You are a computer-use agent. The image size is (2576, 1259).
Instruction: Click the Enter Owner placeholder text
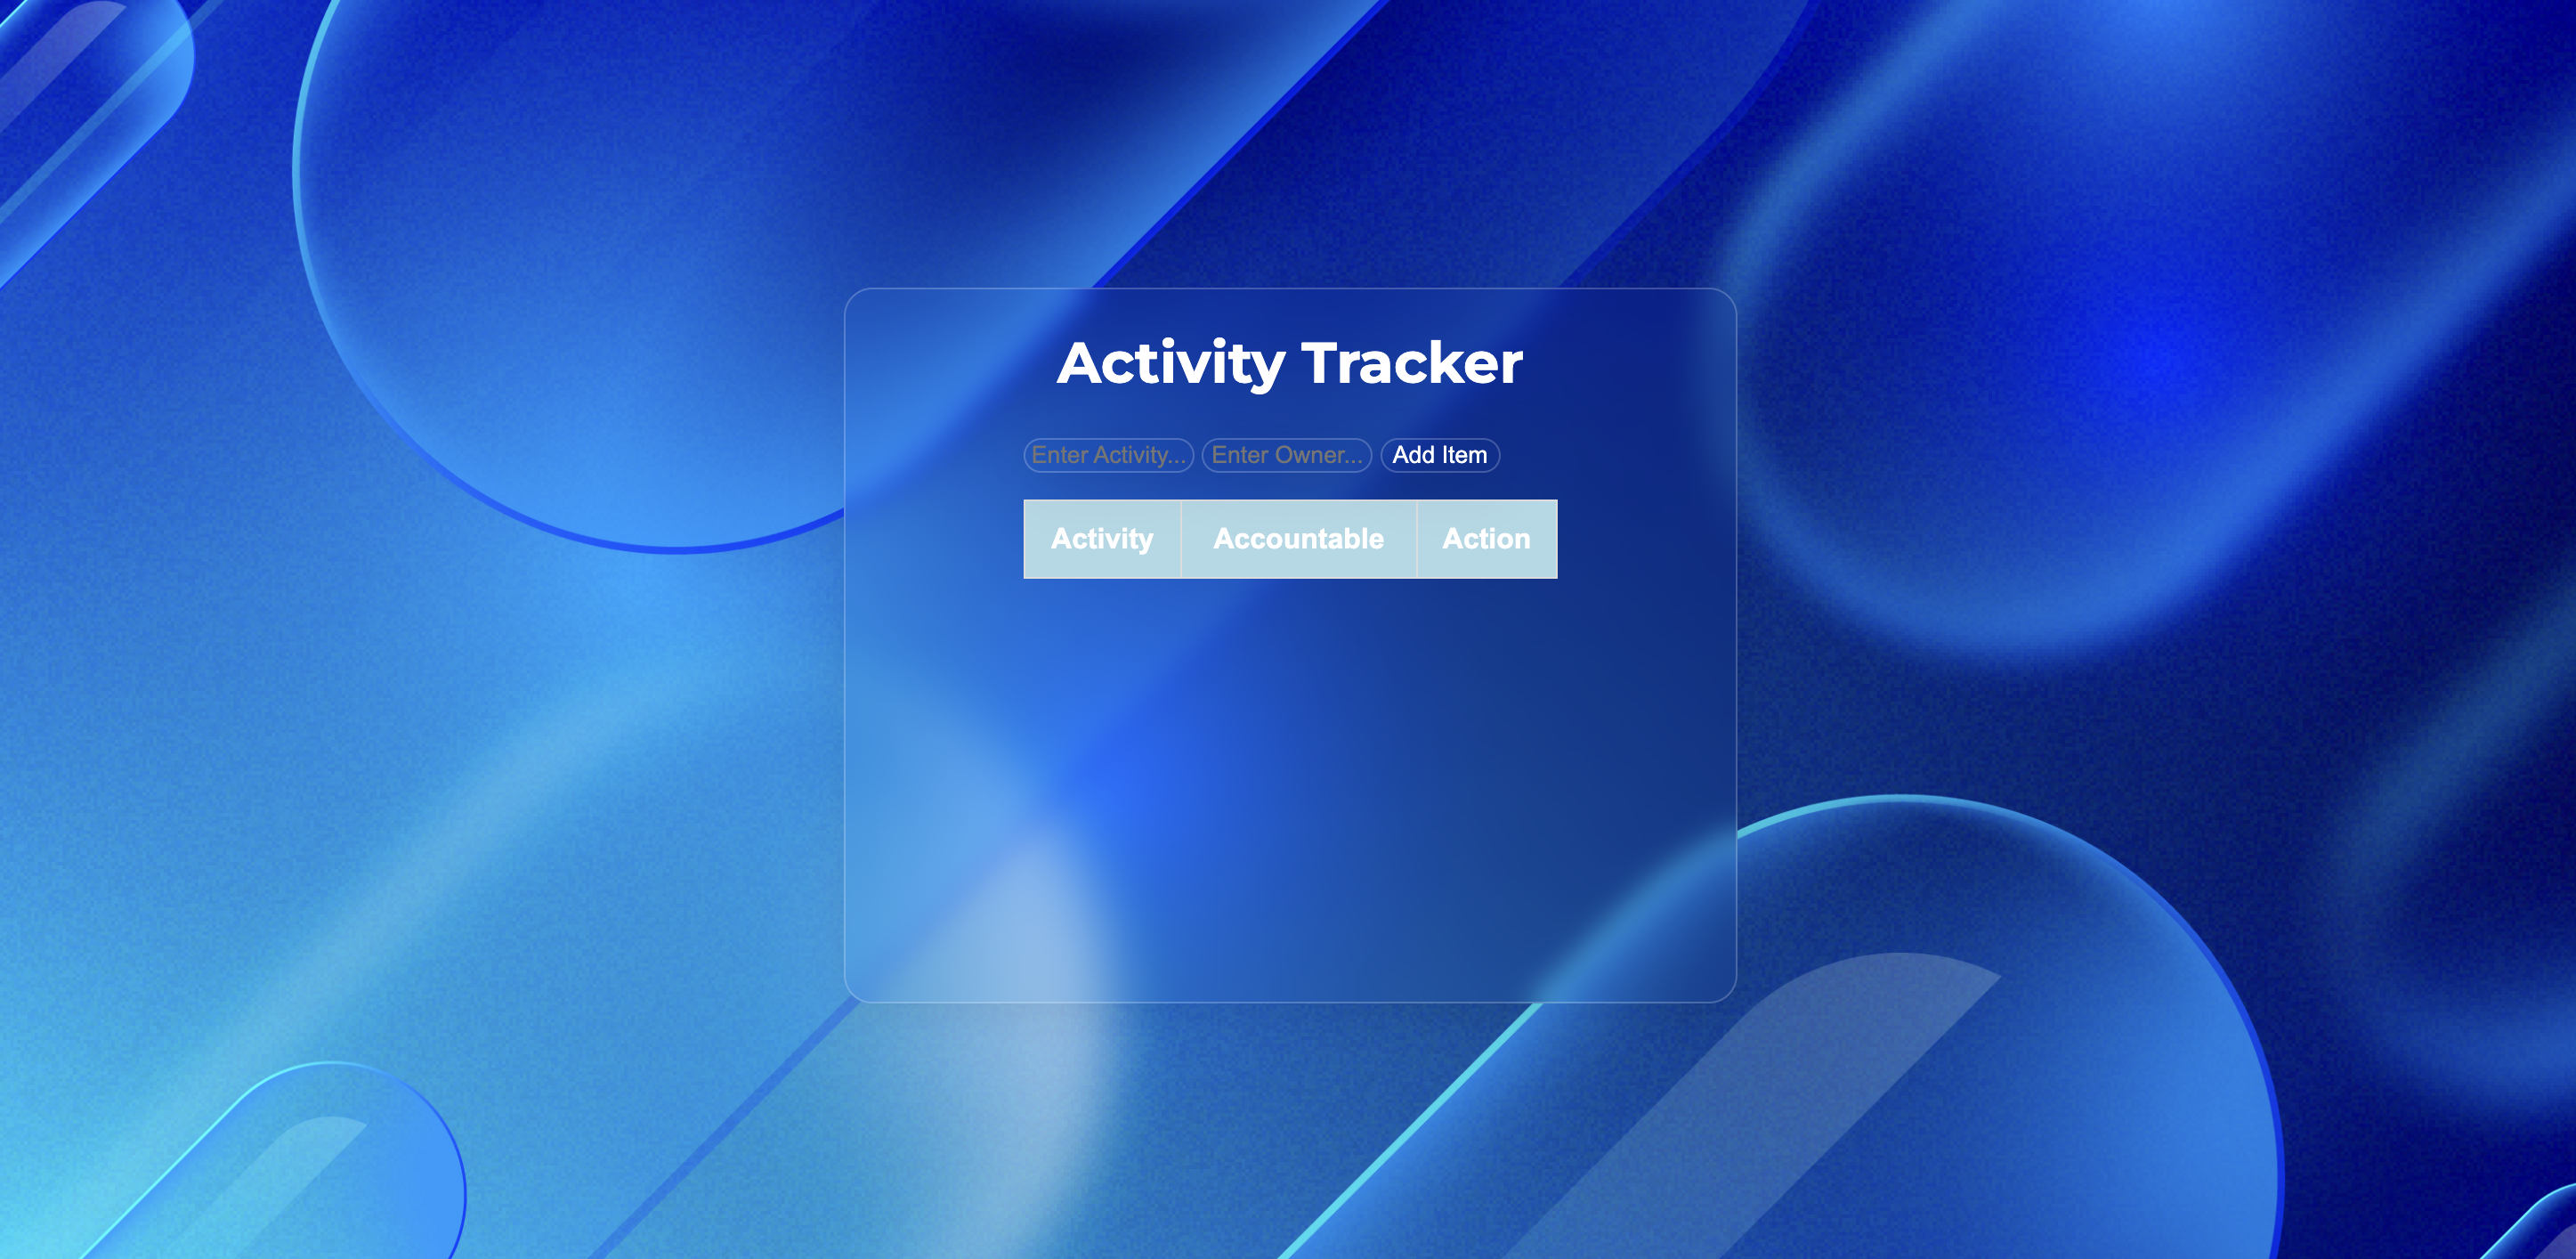pyautogui.click(x=1286, y=455)
